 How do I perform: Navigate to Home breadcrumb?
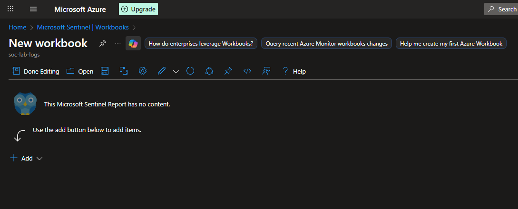tap(18, 27)
